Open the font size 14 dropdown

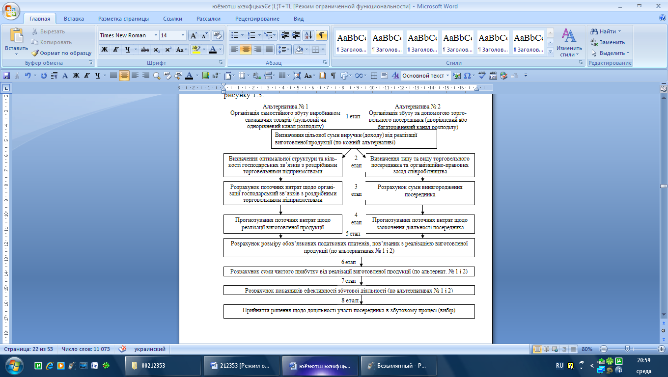pos(183,35)
